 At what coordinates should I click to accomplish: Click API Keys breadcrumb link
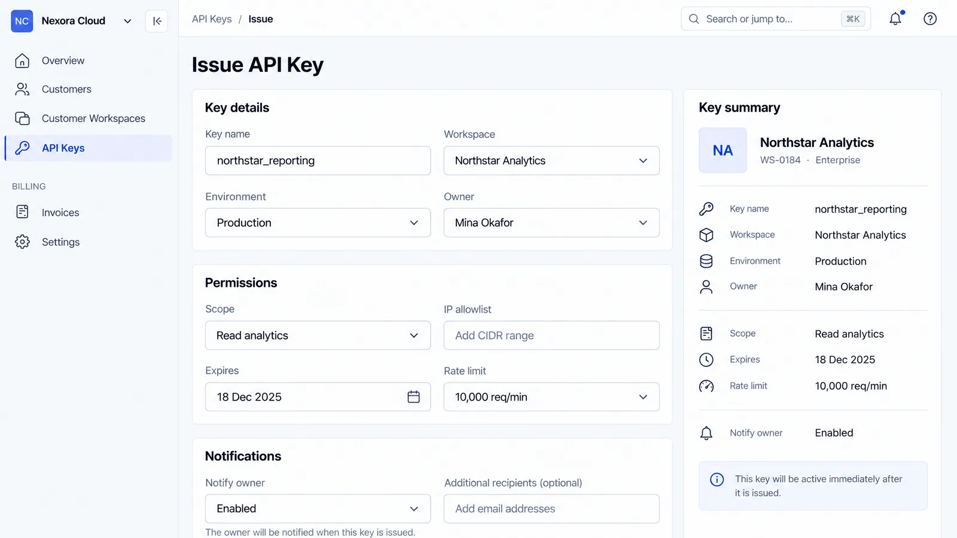click(212, 19)
